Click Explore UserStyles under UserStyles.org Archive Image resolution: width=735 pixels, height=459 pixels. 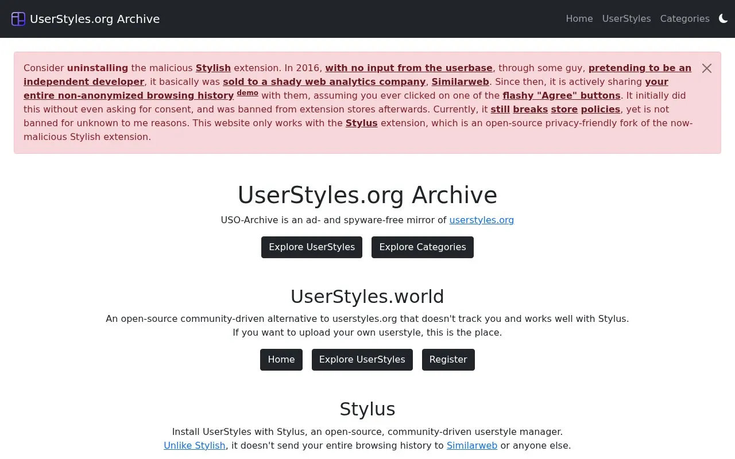pos(312,247)
